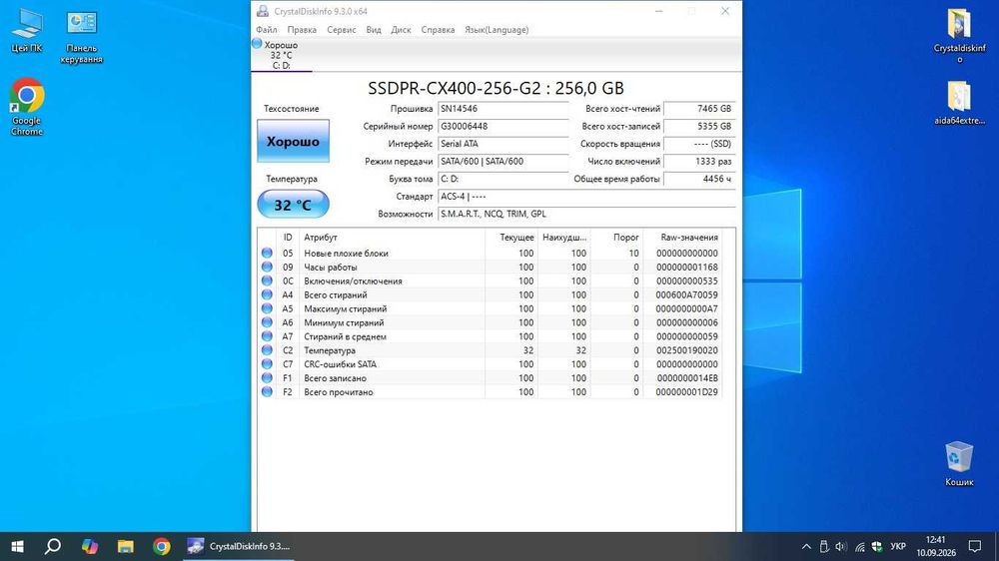The height and width of the screenshot is (561, 999).
Task: Click status icon for Включения/отключения row
Action: click(267, 280)
